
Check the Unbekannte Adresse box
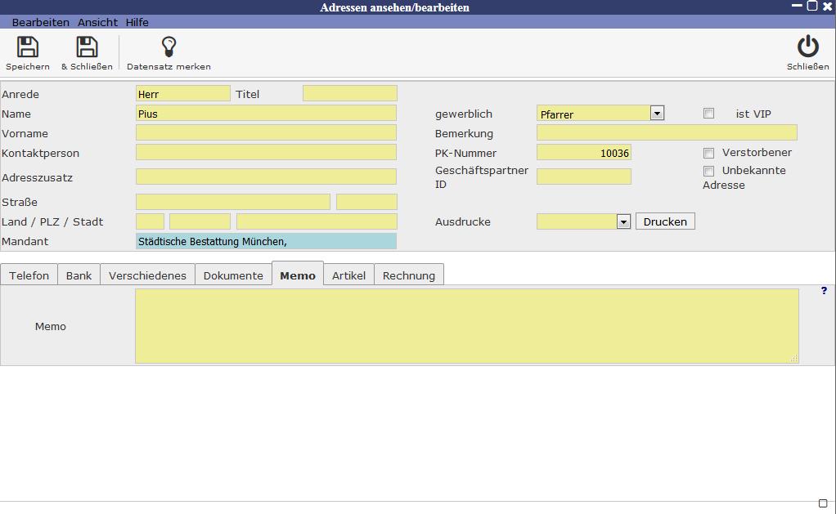tap(708, 171)
